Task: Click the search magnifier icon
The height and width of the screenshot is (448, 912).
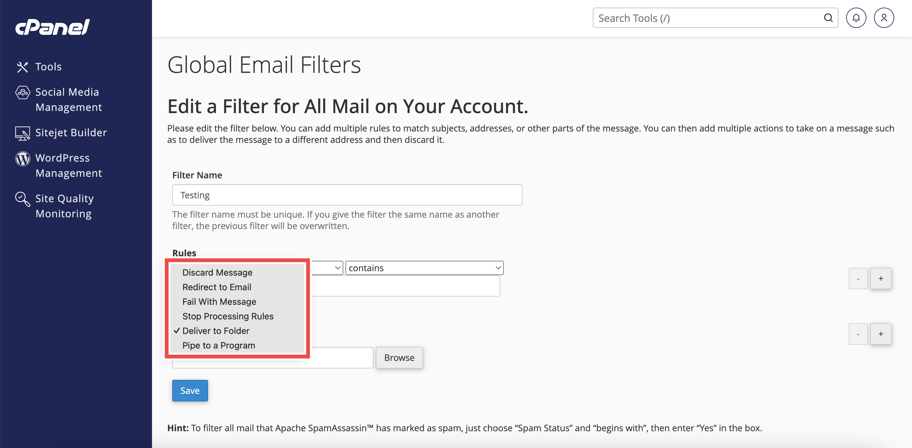Action: pyautogui.click(x=828, y=18)
